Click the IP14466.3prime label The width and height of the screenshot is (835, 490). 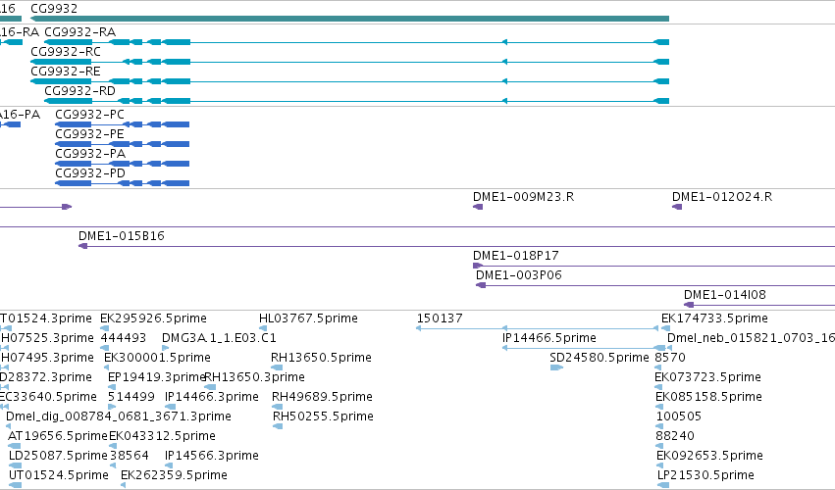tap(211, 397)
